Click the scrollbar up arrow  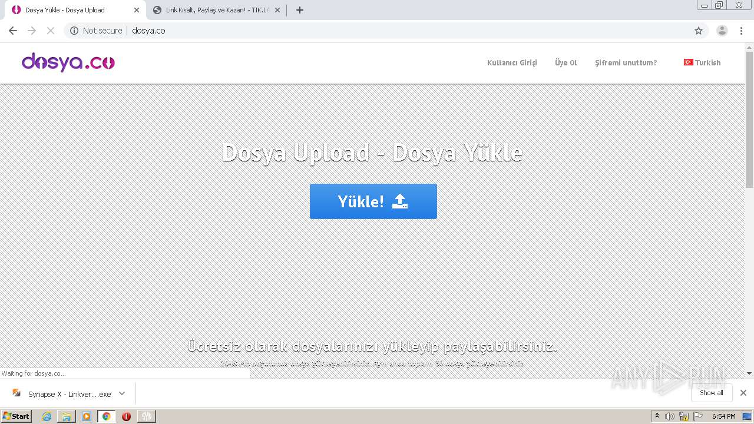[x=749, y=47]
